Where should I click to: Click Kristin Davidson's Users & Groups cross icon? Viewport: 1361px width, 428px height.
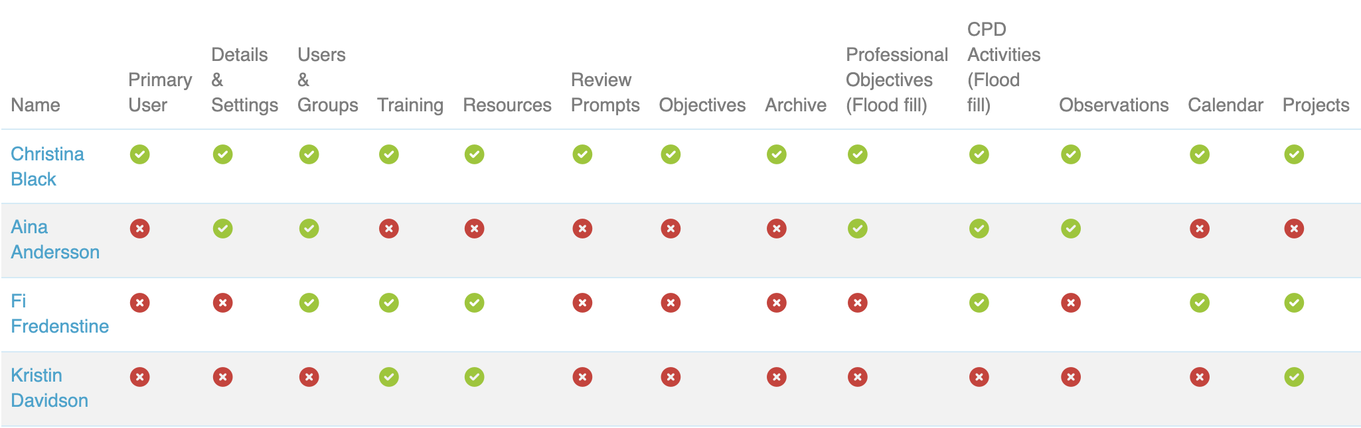tap(309, 377)
